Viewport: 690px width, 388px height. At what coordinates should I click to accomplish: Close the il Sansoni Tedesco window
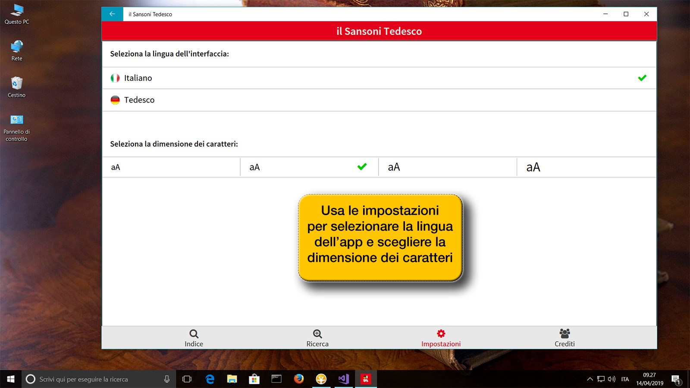[x=646, y=14]
